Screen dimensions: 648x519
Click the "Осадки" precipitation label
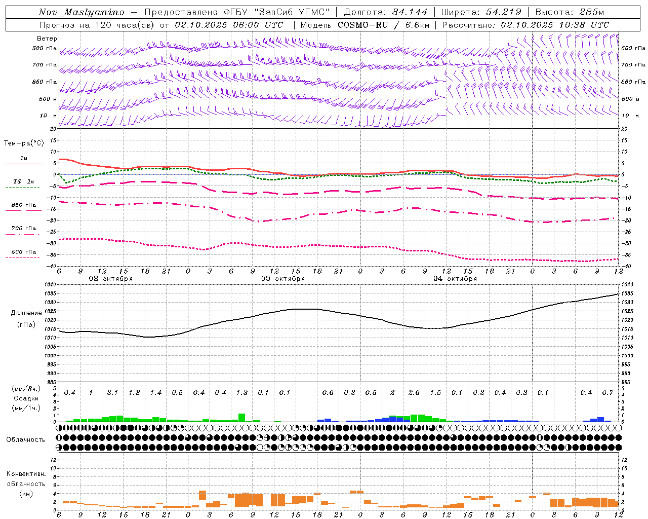[26, 398]
